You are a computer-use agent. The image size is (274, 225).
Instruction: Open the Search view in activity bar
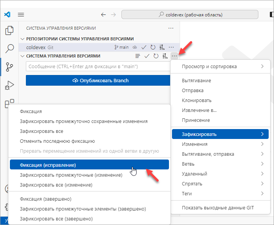point(10,48)
